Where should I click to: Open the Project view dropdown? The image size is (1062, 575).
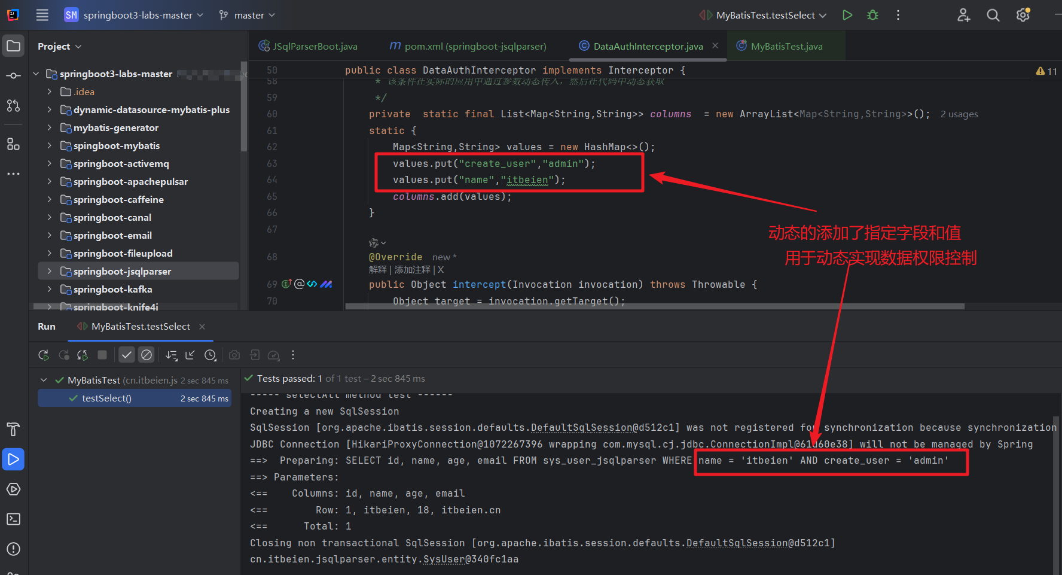point(59,46)
